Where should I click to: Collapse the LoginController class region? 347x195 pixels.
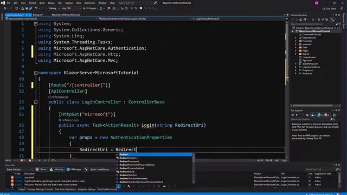click(36, 102)
